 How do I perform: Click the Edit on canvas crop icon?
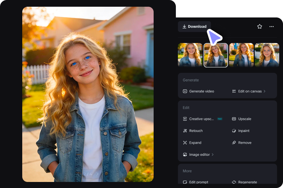point(234,91)
